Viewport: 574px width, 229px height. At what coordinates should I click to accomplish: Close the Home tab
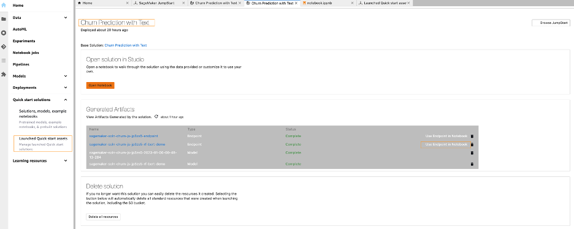pos(128,3)
